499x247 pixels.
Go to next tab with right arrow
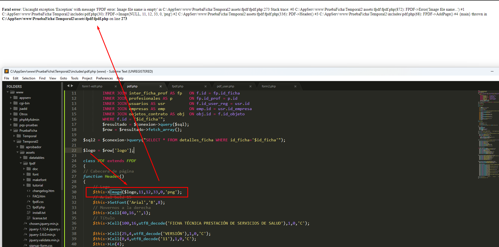pyautogui.click(x=72, y=86)
